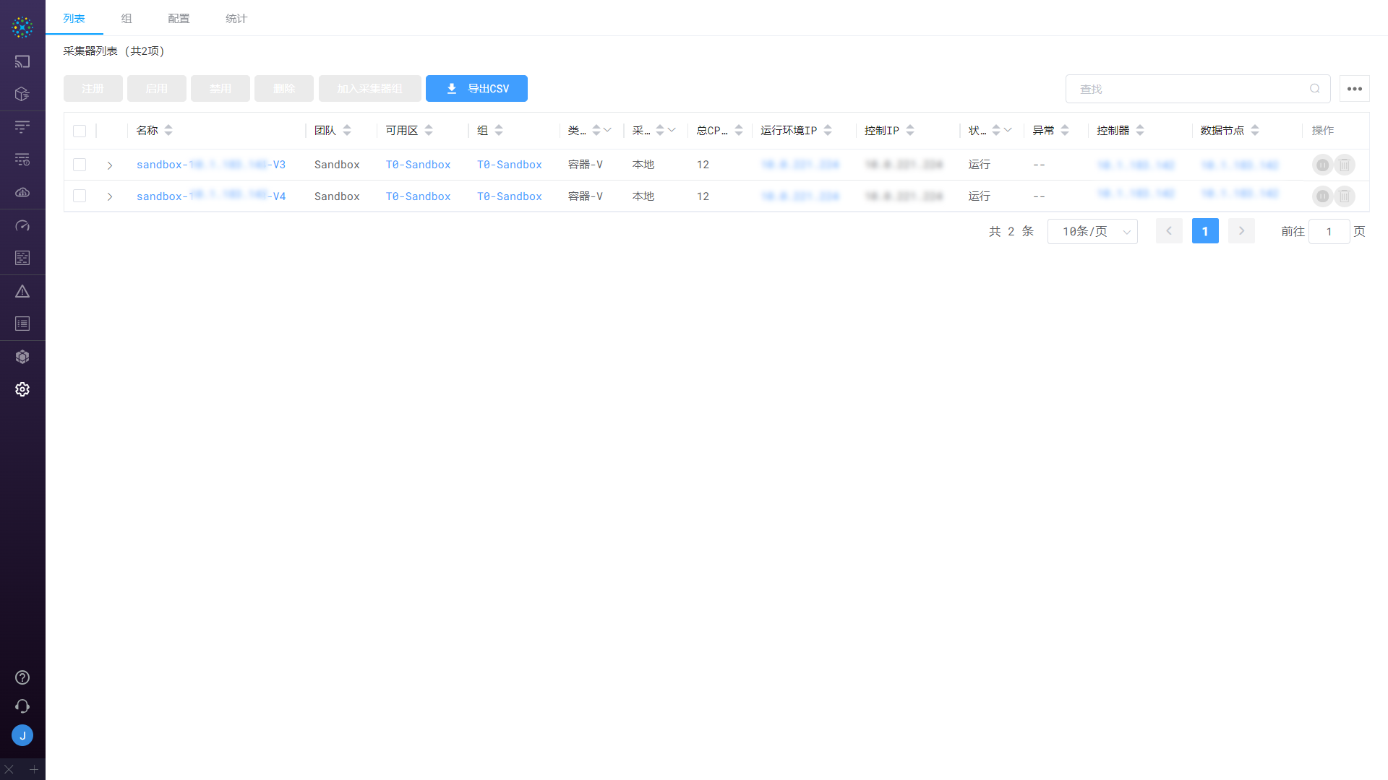
Task: Check the sandbox V4 row checkbox
Action: (80, 196)
